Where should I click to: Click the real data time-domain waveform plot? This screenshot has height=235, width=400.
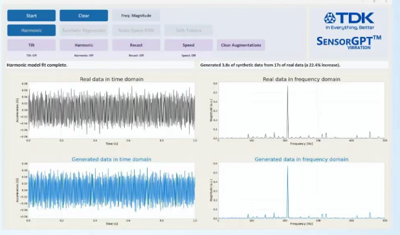point(111,110)
